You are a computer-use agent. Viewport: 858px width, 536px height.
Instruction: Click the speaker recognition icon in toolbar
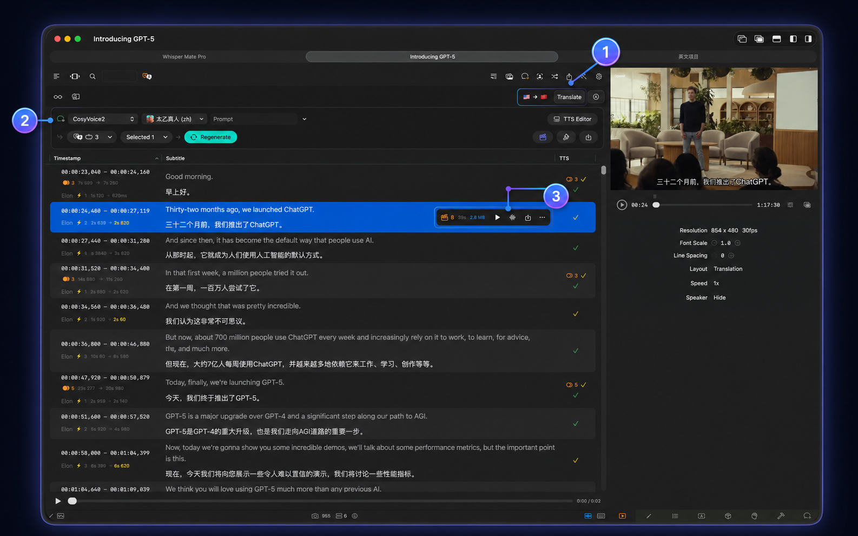click(x=539, y=77)
